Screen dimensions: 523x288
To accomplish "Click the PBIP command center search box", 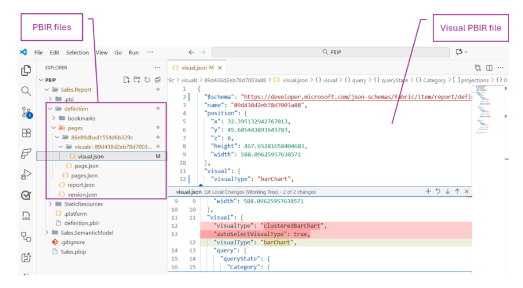I will click(x=331, y=52).
